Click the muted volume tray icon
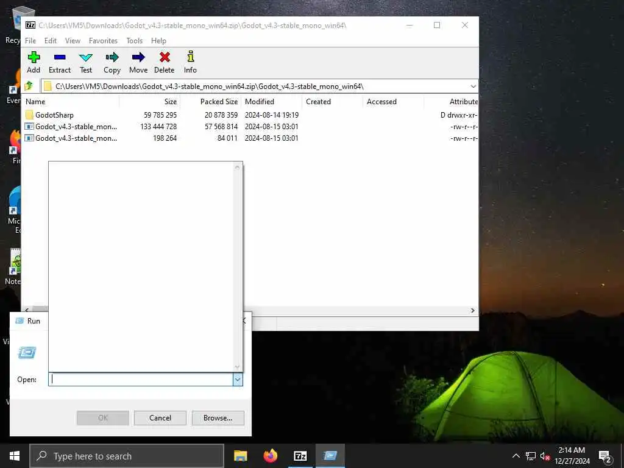This screenshot has height=468, width=624. pyautogui.click(x=545, y=456)
